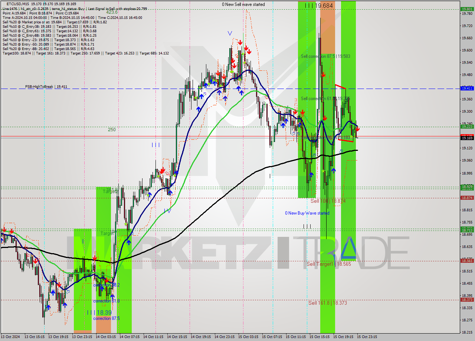
Task: Select the '13 Oct 19:15' time label
Action: [58, 337]
